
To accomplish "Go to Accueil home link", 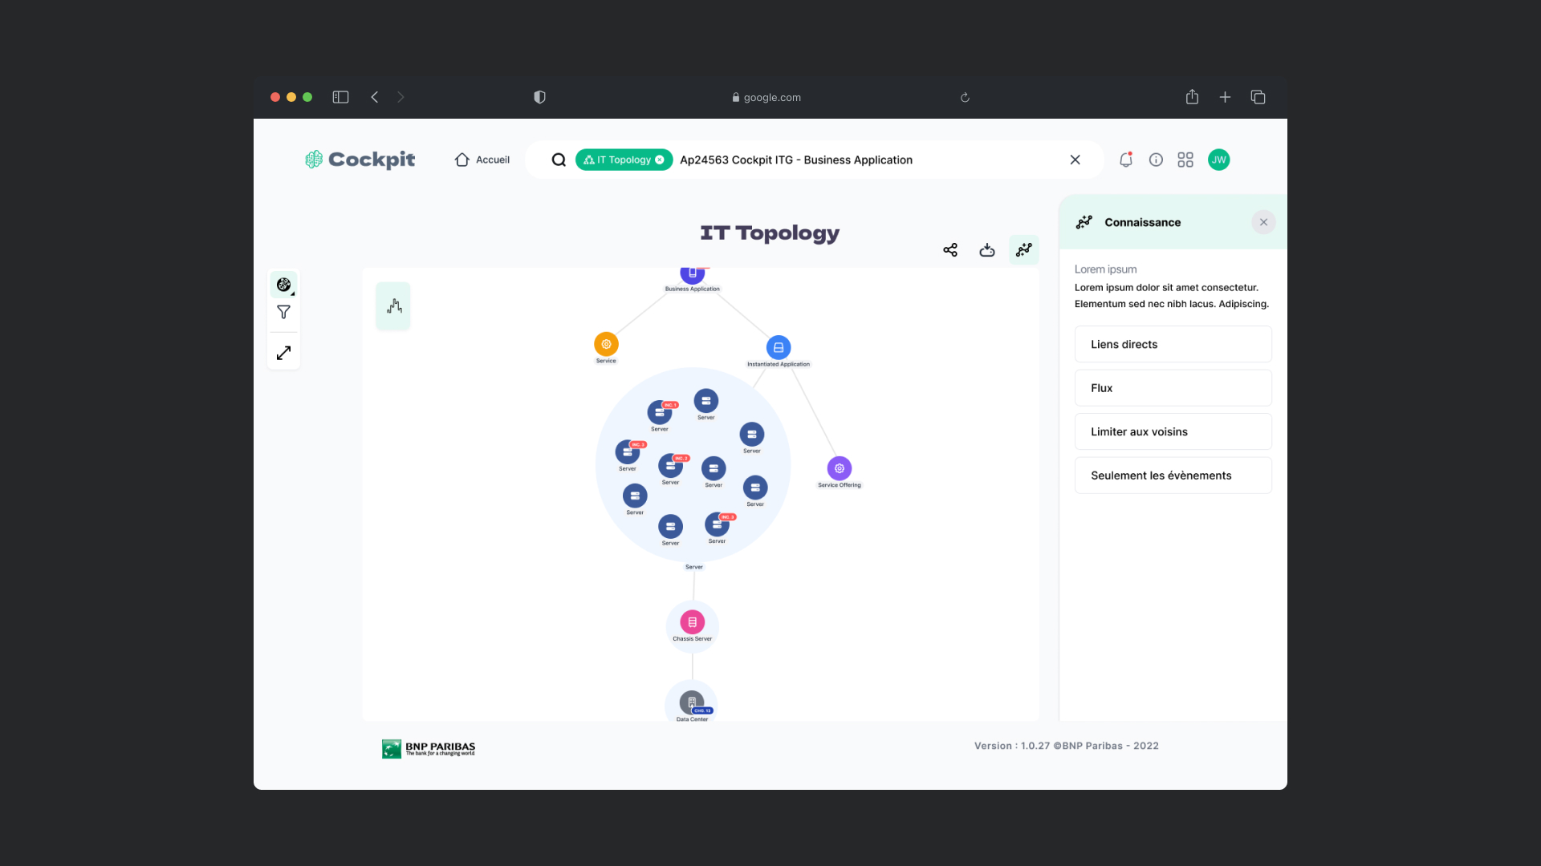I will click(x=482, y=160).
